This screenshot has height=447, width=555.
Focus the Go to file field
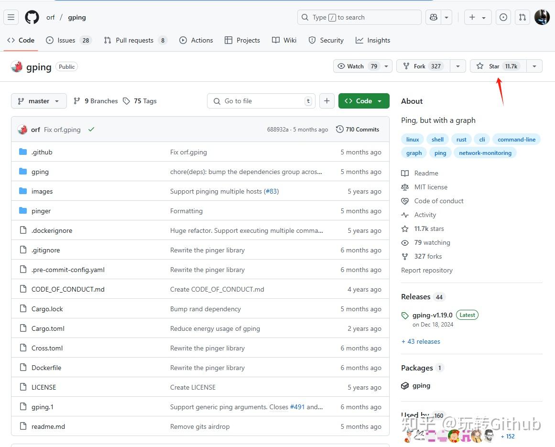tap(261, 101)
